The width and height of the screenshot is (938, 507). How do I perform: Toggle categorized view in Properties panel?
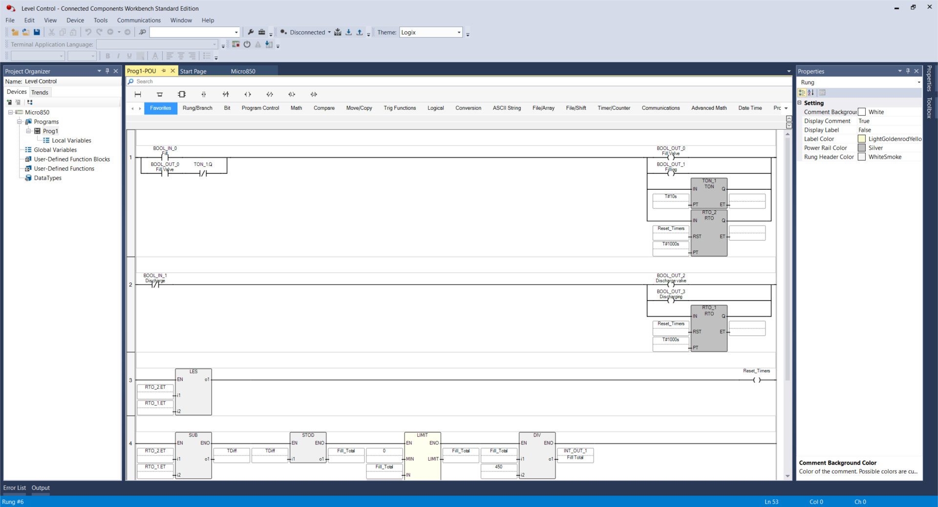point(802,93)
